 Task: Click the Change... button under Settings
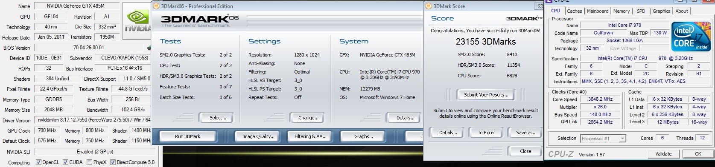pos(308,118)
